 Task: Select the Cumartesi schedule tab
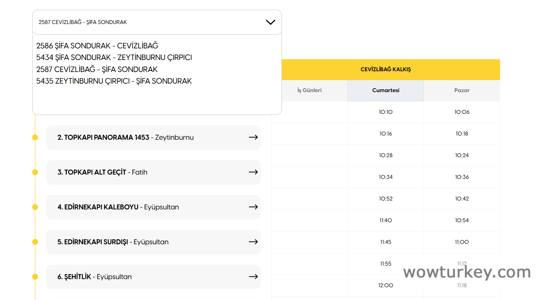[x=386, y=91]
